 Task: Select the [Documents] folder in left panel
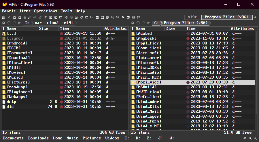20,53
